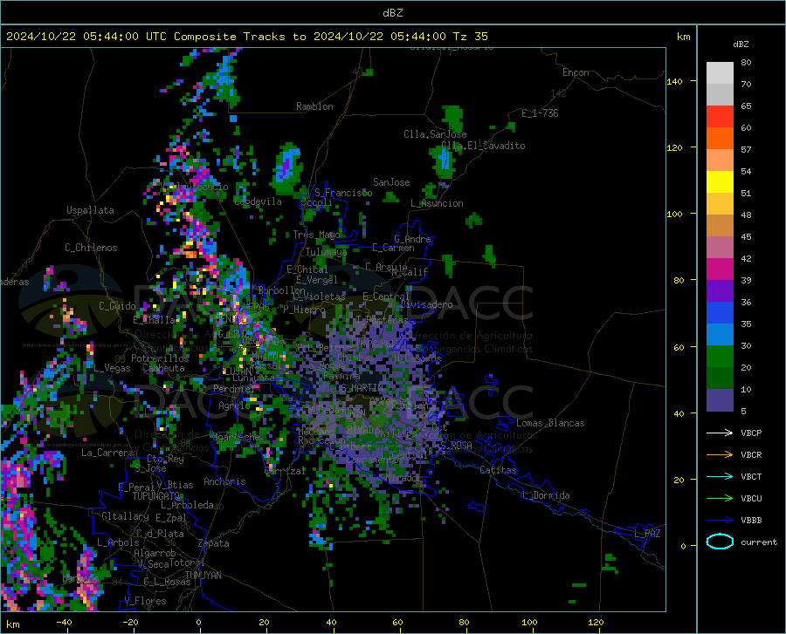The image size is (786, 634).
Task: Click the C_Guido map label
Action: (117, 306)
